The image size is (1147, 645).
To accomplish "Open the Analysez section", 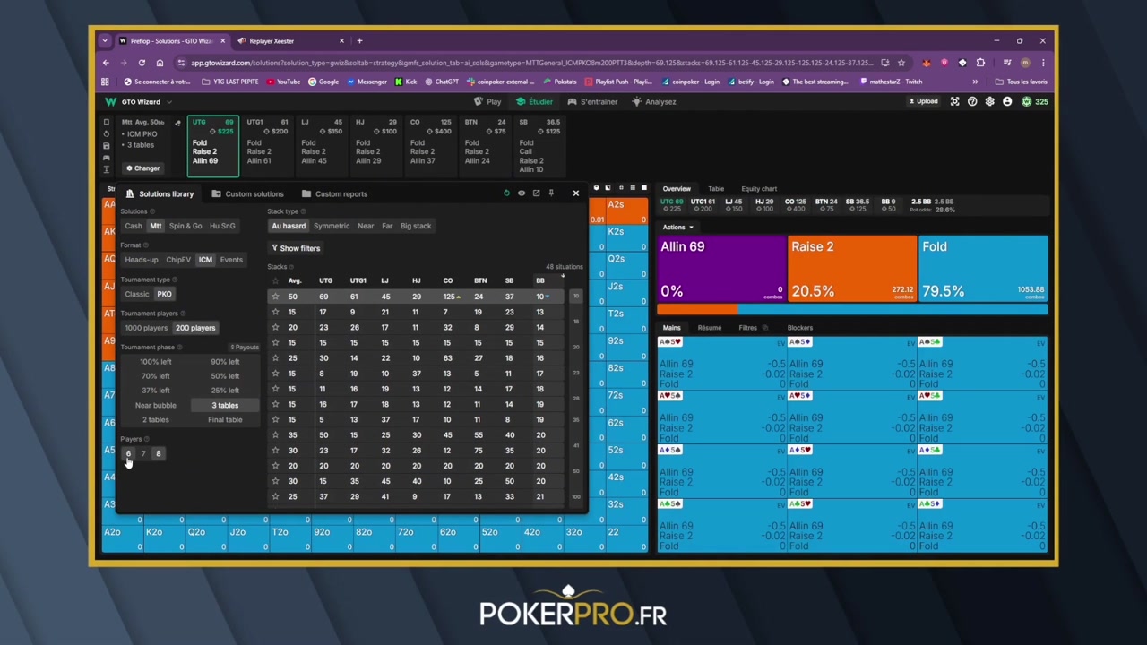I will 654,102.
